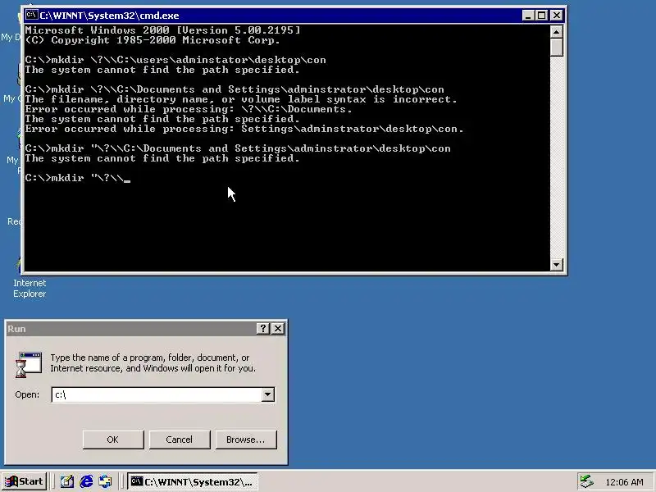
Task: Launch Outlook Express from the Quick Launch bar
Action: [x=106, y=481]
